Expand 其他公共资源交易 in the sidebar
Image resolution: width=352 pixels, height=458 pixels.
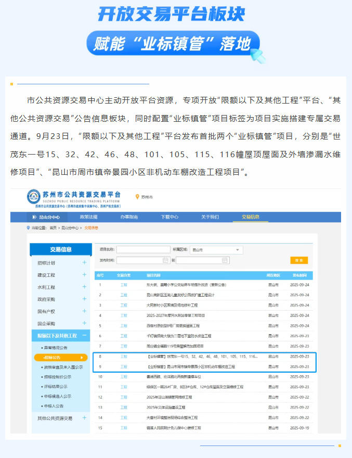pyautogui.click(x=84, y=418)
